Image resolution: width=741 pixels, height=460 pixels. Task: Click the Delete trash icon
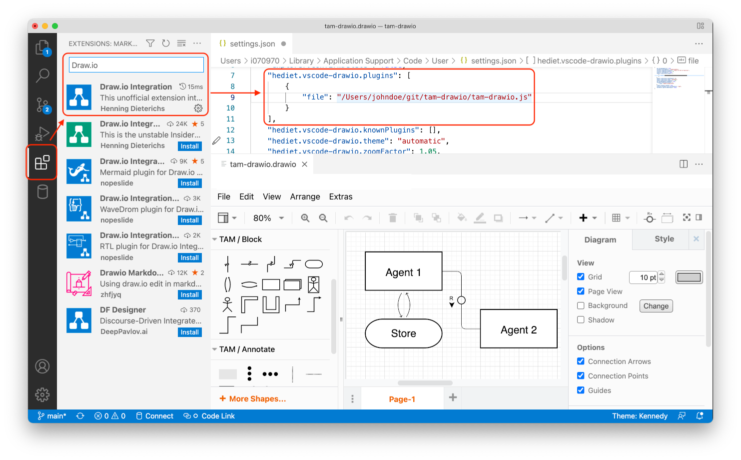(x=393, y=218)
